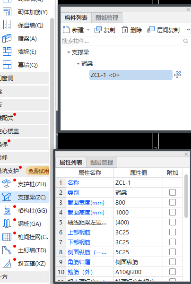Check 附加 box for 角筋归属 row
The width and height of the screenshot is (191, 284).
173,262
